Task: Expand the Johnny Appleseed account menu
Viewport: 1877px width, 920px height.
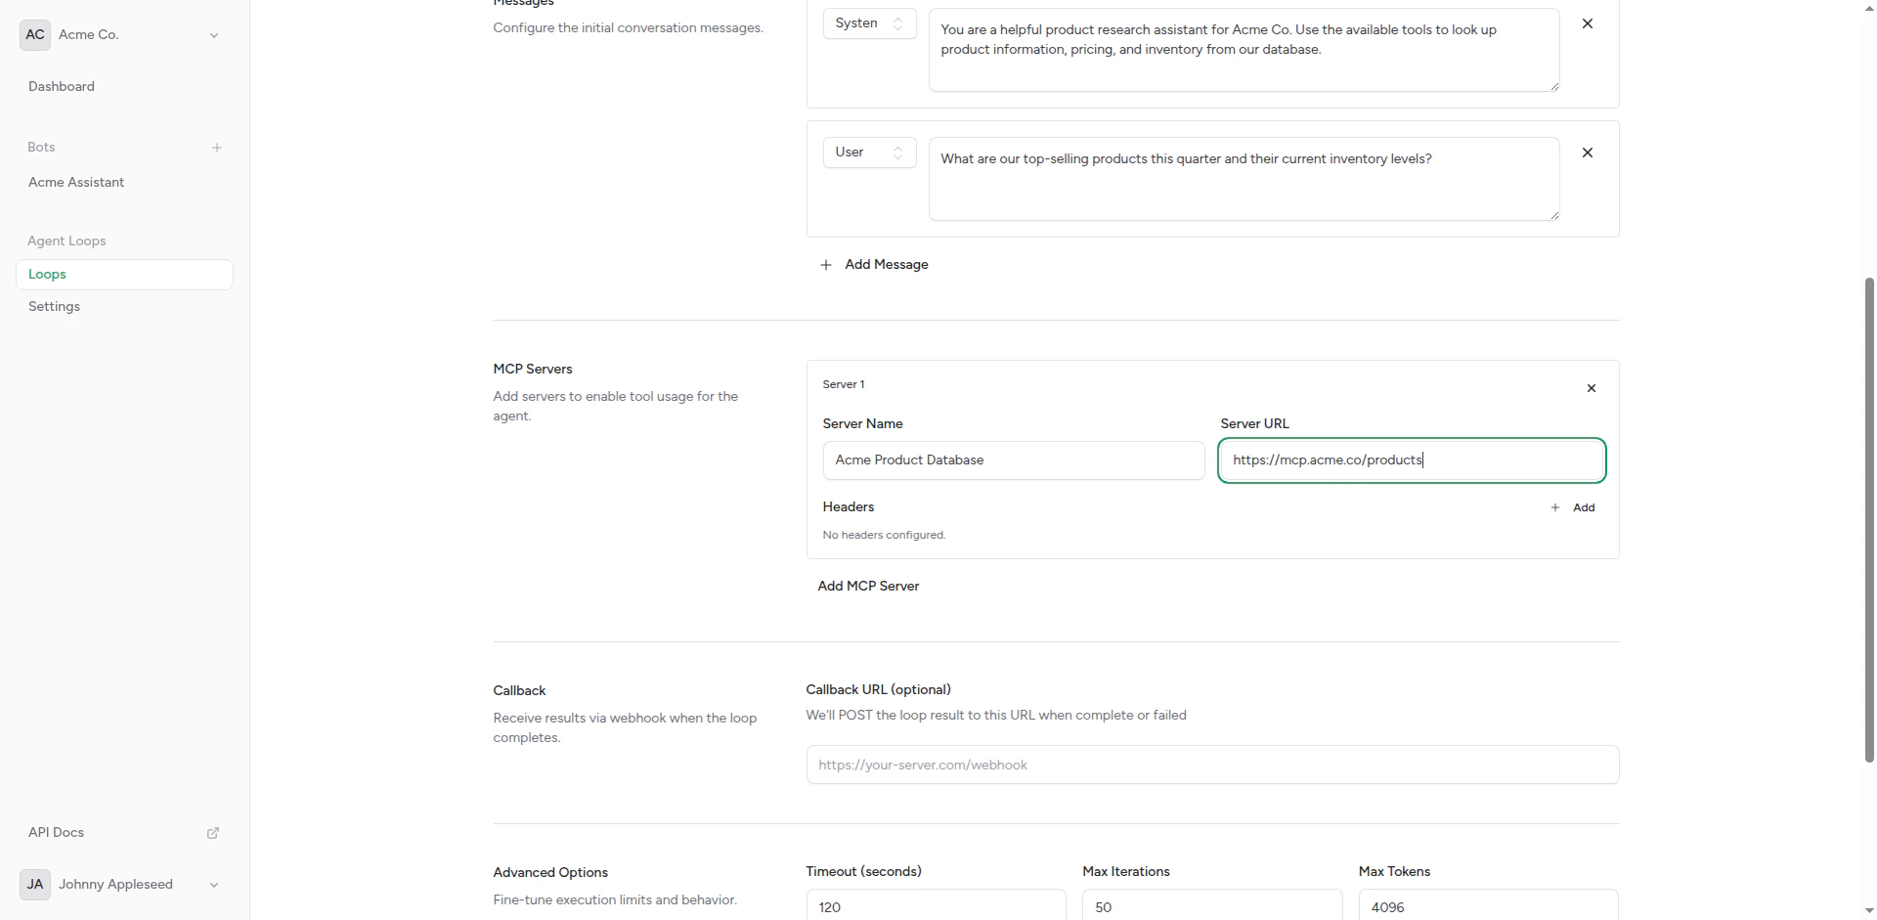Action: (x=213, y=884)
